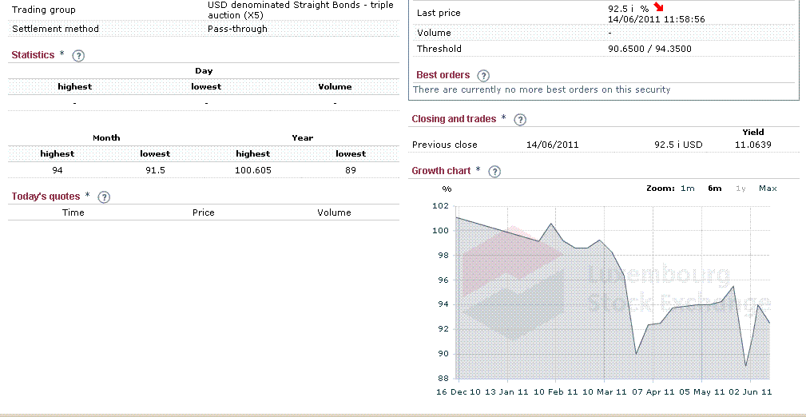Set chart zoom to 1m
Viewport: 806px width, 417px height.
(x=687, y=189)
